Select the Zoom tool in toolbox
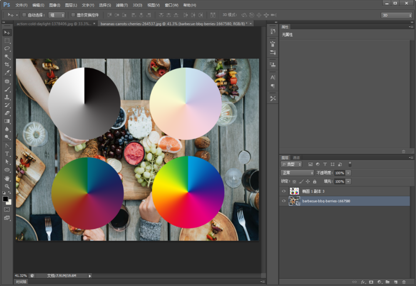416x286 pixels. (7, 186)
